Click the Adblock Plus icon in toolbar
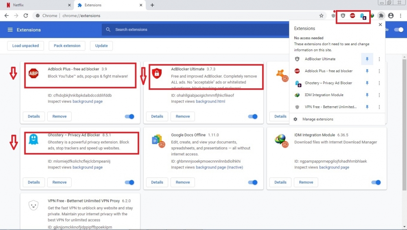 [x=352, y=15]
